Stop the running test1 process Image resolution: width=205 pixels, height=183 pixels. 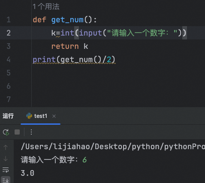coord(17,132)
